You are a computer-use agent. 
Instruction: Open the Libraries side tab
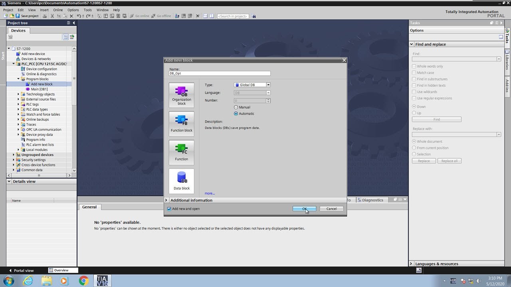click(x=507, y=59)
